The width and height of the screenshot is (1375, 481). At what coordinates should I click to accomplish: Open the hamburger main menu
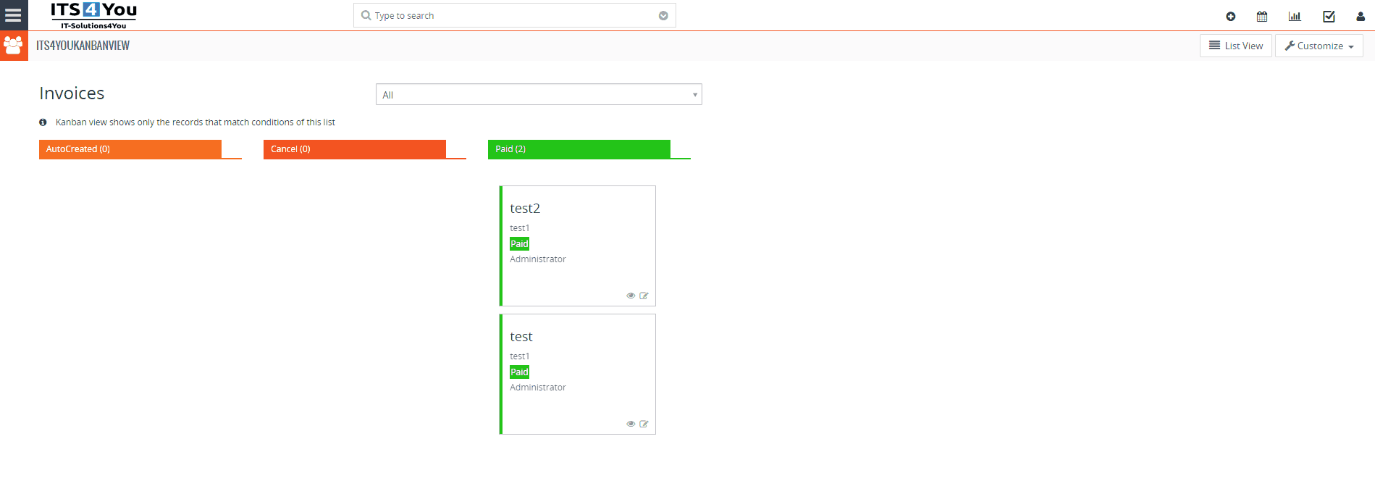pos(13,15)
